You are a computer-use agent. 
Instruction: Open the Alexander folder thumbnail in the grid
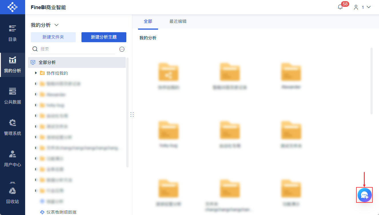click(291, 72)
